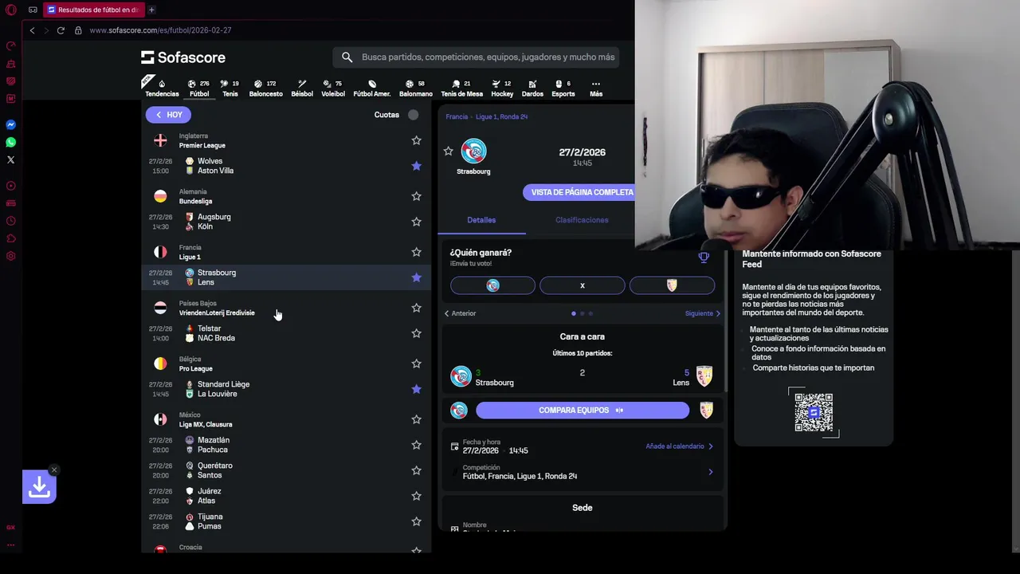Open WhatsApp in the sidebar
This screenshot has width=1020, height=574.
pos(11,143)
